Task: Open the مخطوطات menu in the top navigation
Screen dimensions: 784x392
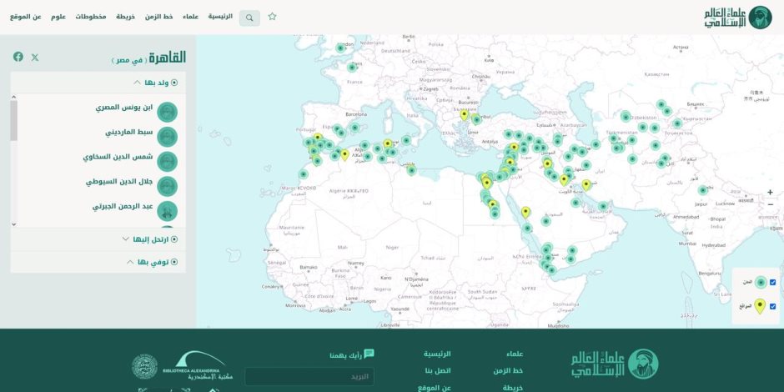Action: (x=91, y=17)
